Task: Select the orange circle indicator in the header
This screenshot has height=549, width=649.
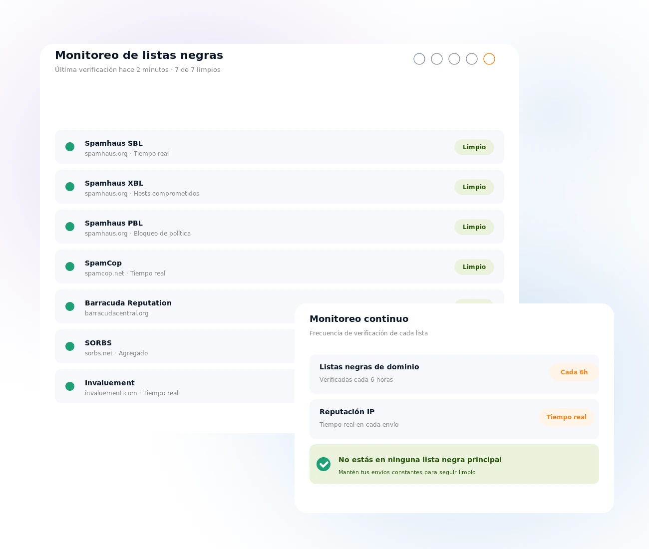Action: pyautogui.click(x=489, y=59)
